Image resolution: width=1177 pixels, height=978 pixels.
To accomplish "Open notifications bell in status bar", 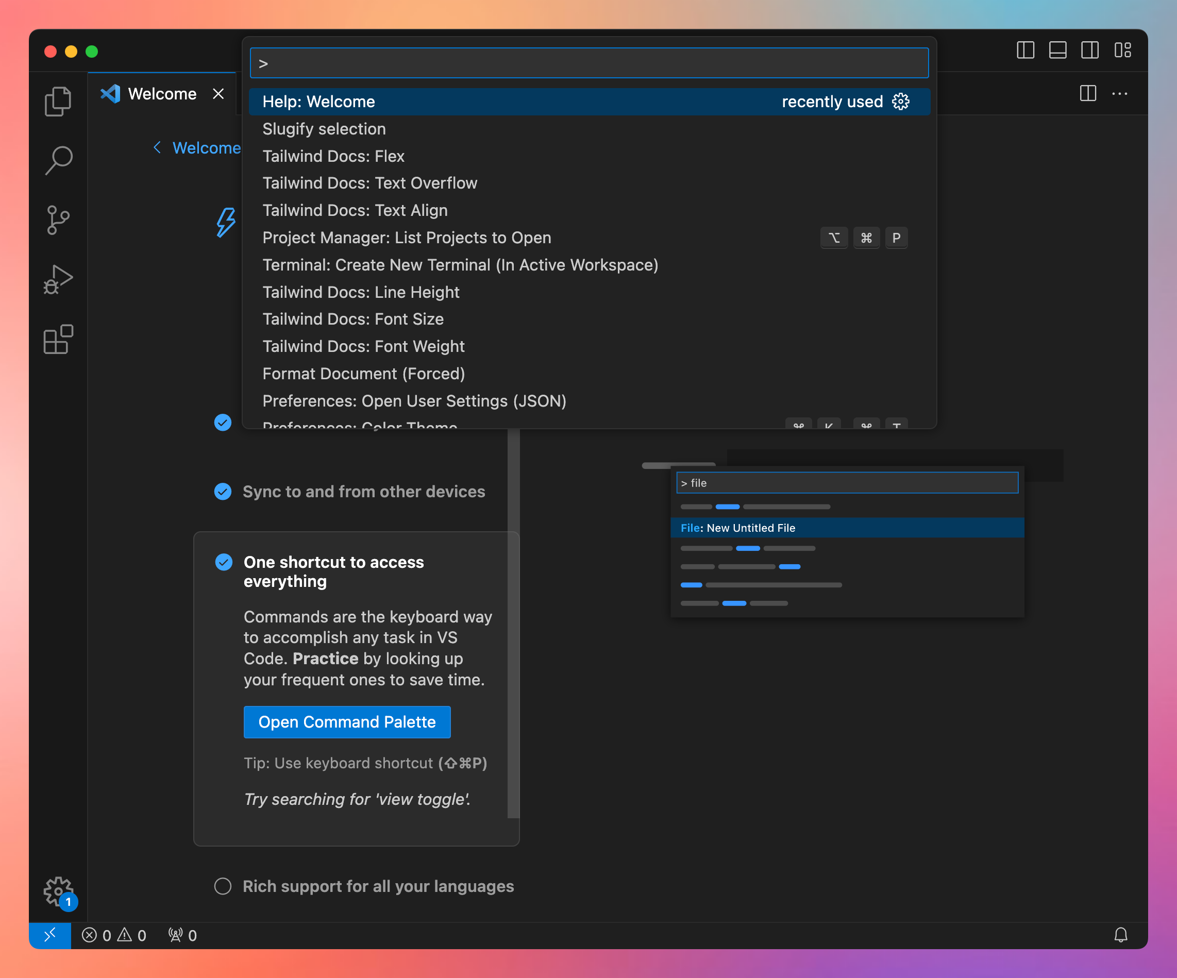I will click(1120, 935).
